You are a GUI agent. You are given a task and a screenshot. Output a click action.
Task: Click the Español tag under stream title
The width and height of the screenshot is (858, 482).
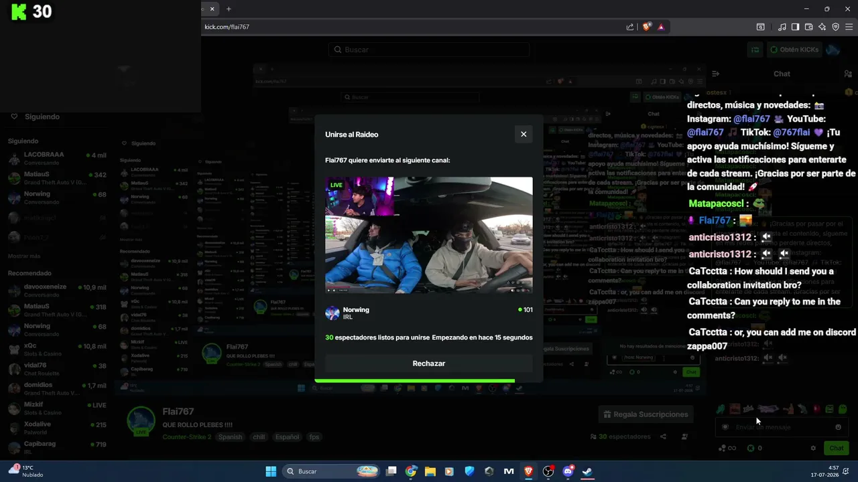[287, 437]
